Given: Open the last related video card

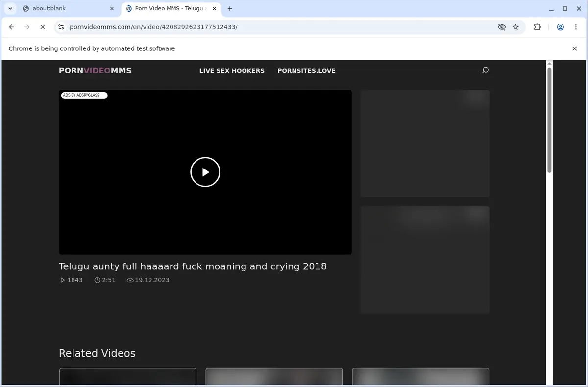Looking at the screenshot, I should coord(420,376).
